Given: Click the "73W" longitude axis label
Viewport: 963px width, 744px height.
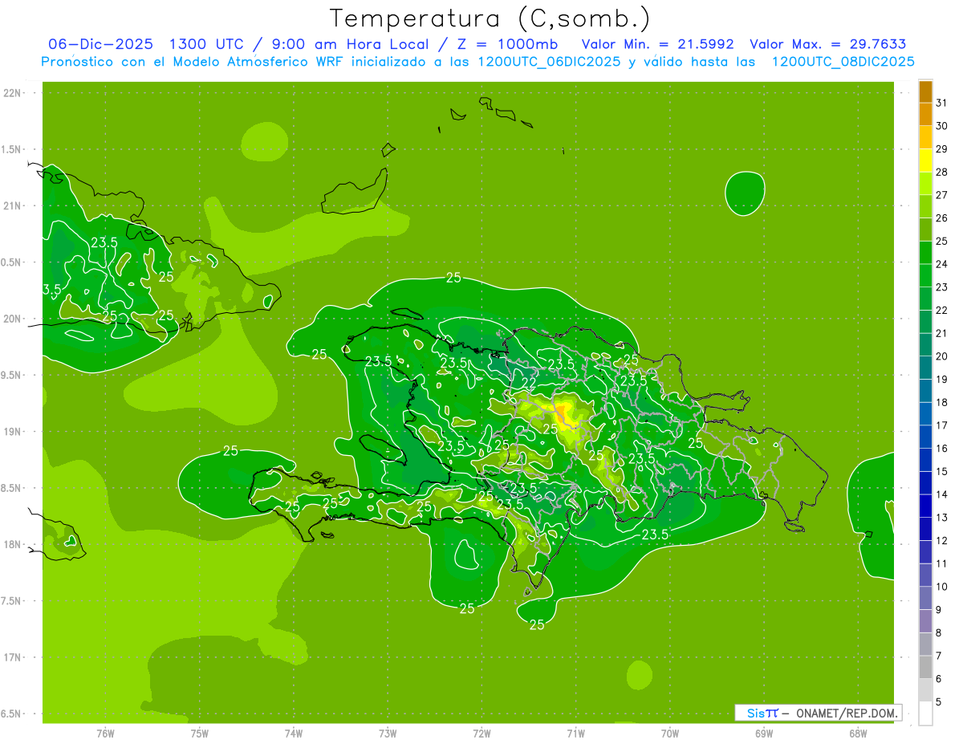Looking at the screenshot, I should (388, 734).
